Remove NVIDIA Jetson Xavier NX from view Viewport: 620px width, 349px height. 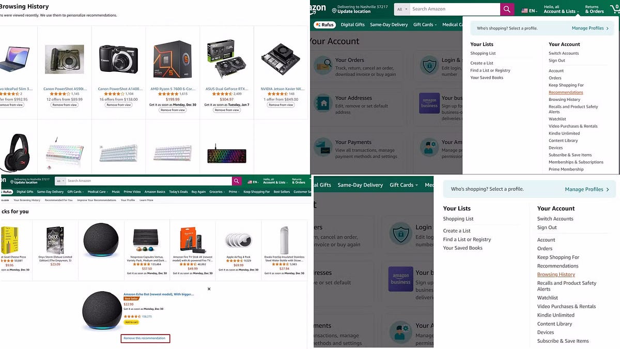(x=281, y=105)
